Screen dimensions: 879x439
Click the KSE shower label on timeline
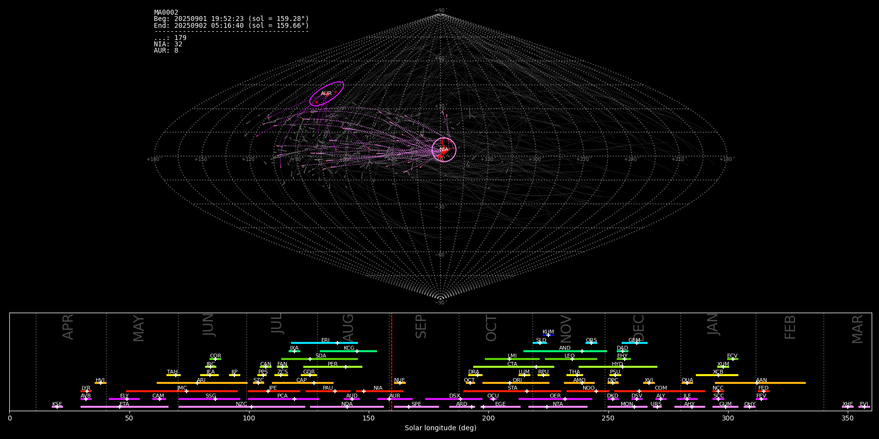[57, 404]
